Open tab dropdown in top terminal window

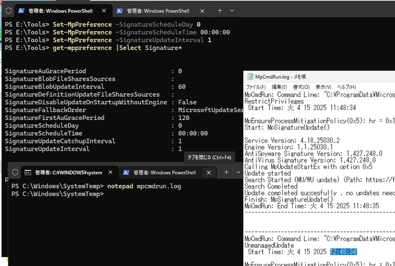232,10
